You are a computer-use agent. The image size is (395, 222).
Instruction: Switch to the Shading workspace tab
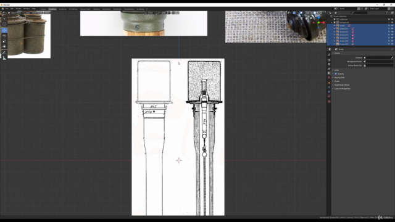(96, 9)
